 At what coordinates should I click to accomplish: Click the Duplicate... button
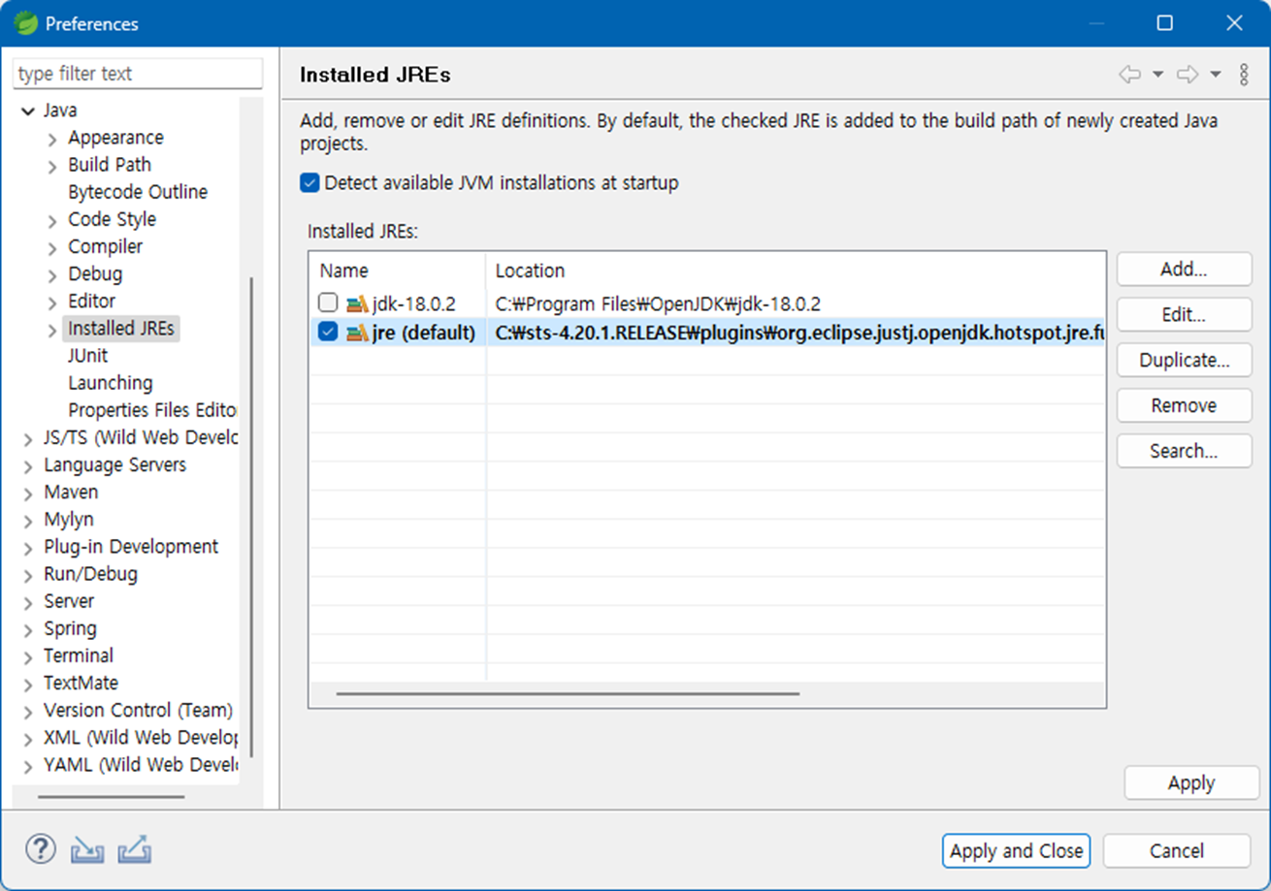tap(1184, 360)
